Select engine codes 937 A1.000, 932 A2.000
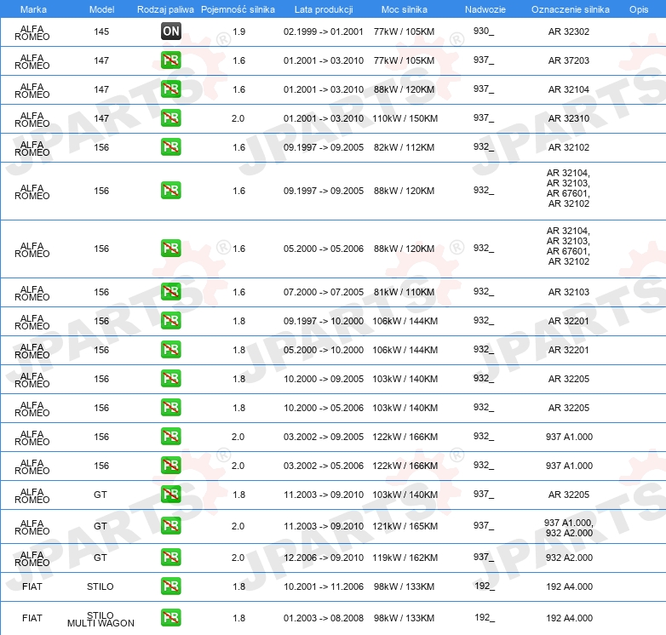The image size is (666, 635). click(x=569, y=528)
